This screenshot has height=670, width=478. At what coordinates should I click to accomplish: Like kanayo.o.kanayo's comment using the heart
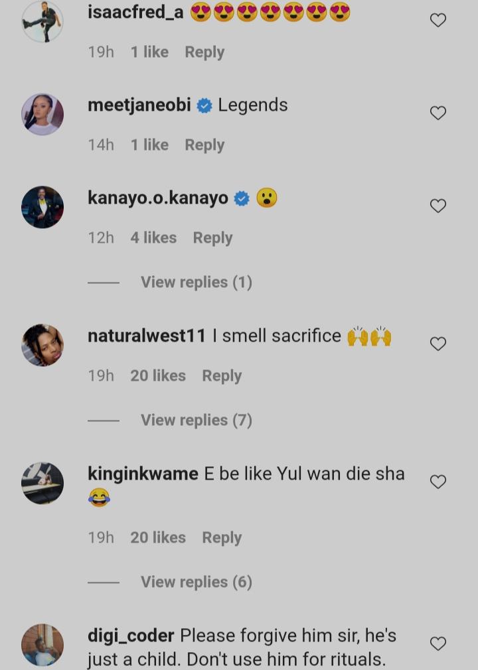click(438, 206)
